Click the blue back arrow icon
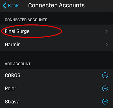 click(x=5, y=6)
